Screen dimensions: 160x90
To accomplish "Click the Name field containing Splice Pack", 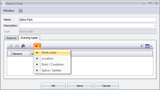I will pyautogui.click(x=88, y=20).
